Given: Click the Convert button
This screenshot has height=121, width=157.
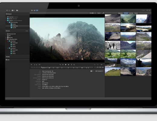Looking at the screenshot, I should (x=99, y=71).
